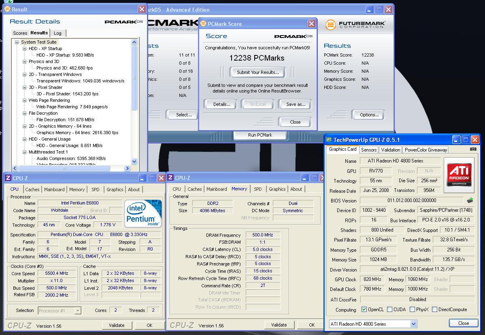Click the Result tree scroll right arrow

coord(127,168)
